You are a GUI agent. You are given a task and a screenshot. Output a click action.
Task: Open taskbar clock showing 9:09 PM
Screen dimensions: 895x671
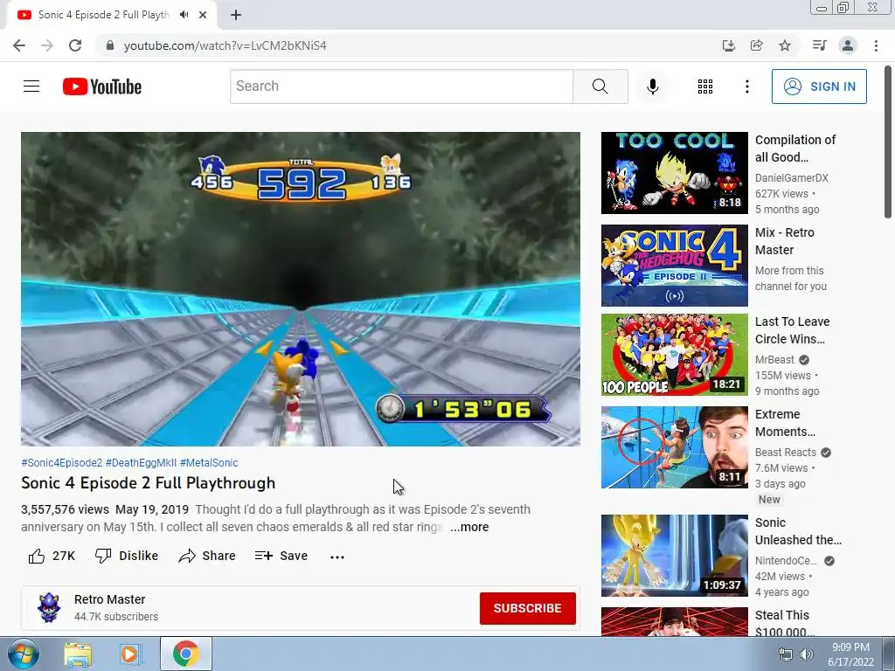pos(850,654)
